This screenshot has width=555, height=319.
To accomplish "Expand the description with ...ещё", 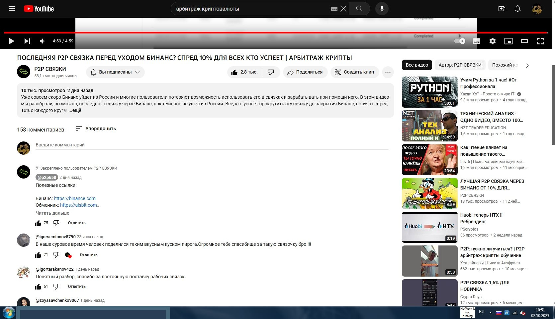I will [75, 110].
